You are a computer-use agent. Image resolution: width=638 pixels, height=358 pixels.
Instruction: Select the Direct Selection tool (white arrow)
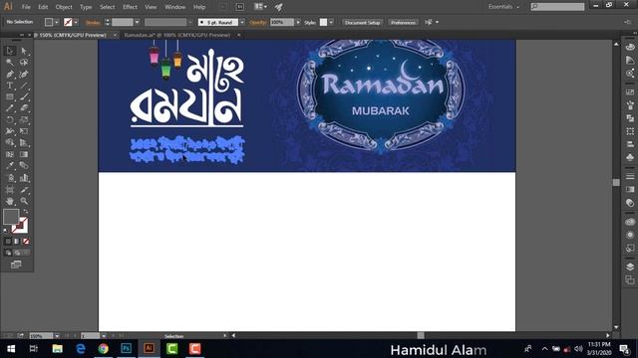[x=24, y=51]
